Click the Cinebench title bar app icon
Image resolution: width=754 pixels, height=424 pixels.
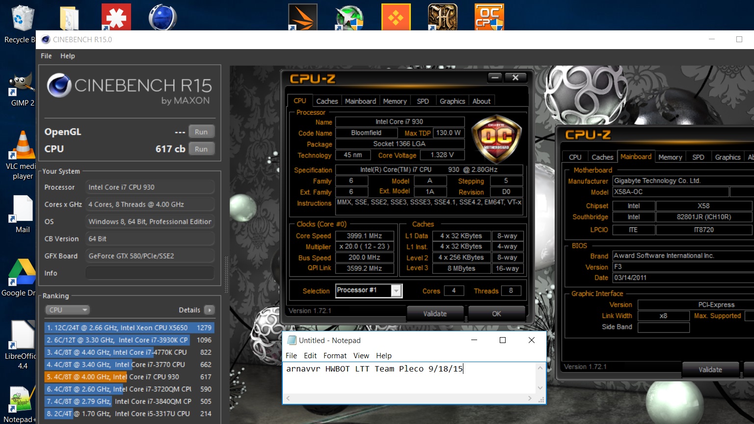(46, 40)
